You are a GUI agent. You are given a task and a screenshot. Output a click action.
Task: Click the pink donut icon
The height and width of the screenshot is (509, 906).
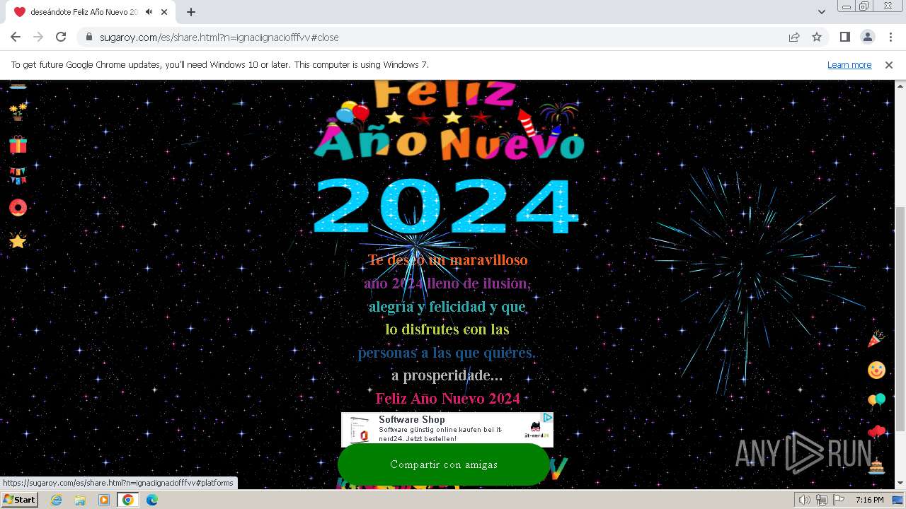18,207
